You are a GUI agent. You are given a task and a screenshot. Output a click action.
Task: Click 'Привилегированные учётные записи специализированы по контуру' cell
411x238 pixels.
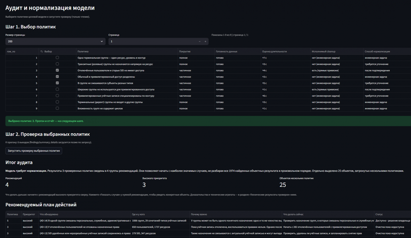coord(127,96)
